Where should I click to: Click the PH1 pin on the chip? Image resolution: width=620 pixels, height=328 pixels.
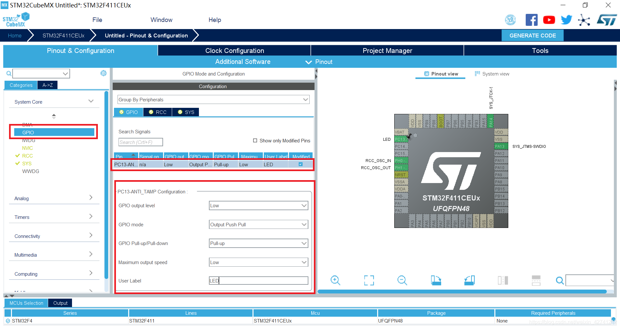pos(401,168)
